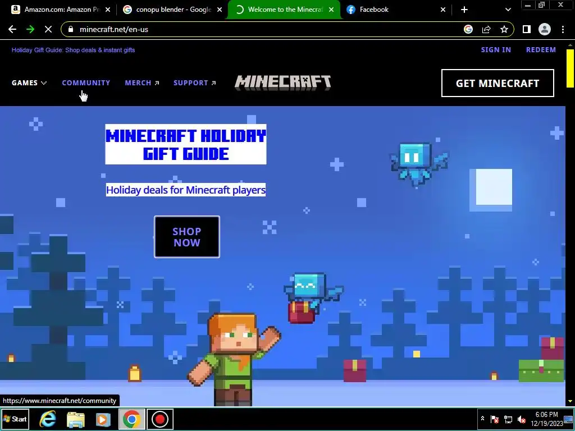This screenshot has height=431, width=575.
Task: Open the File Explorer taskbar folder
Action: 76,419
